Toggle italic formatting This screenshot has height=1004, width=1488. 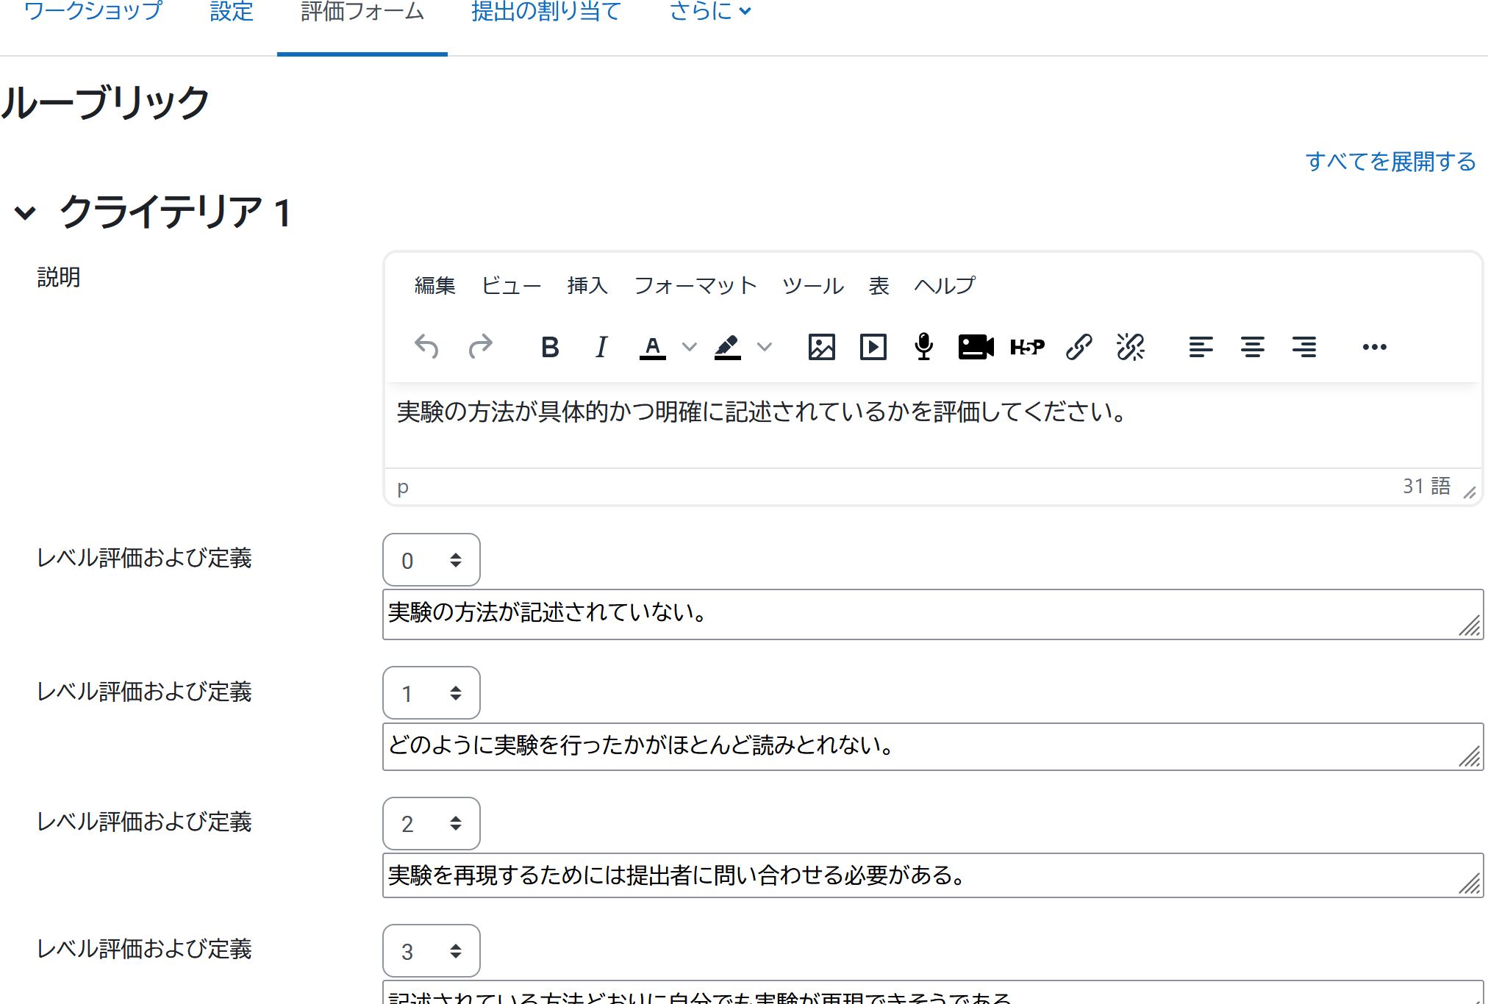pos(601,346)
